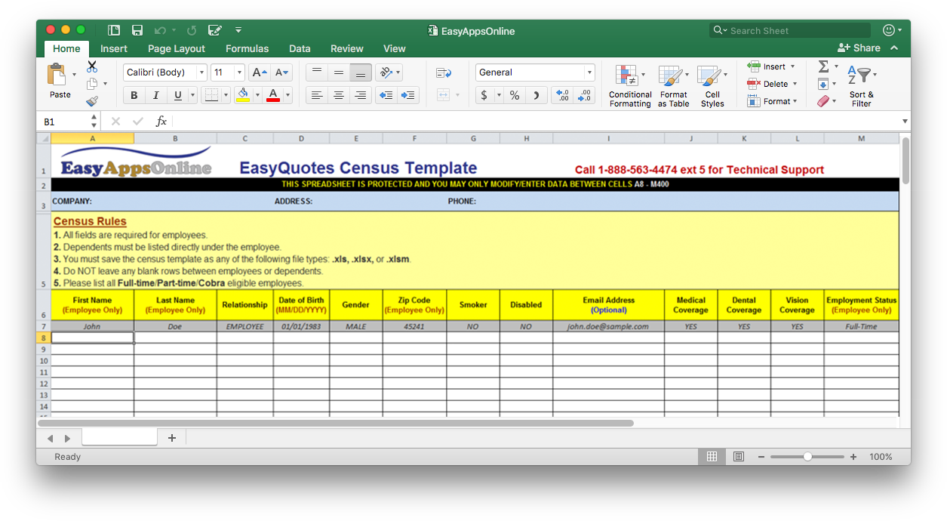The width and height of the screenshot is (947, 521).
Task: Expand the Delete cells dropdown arrow
Action: [795, 84]
